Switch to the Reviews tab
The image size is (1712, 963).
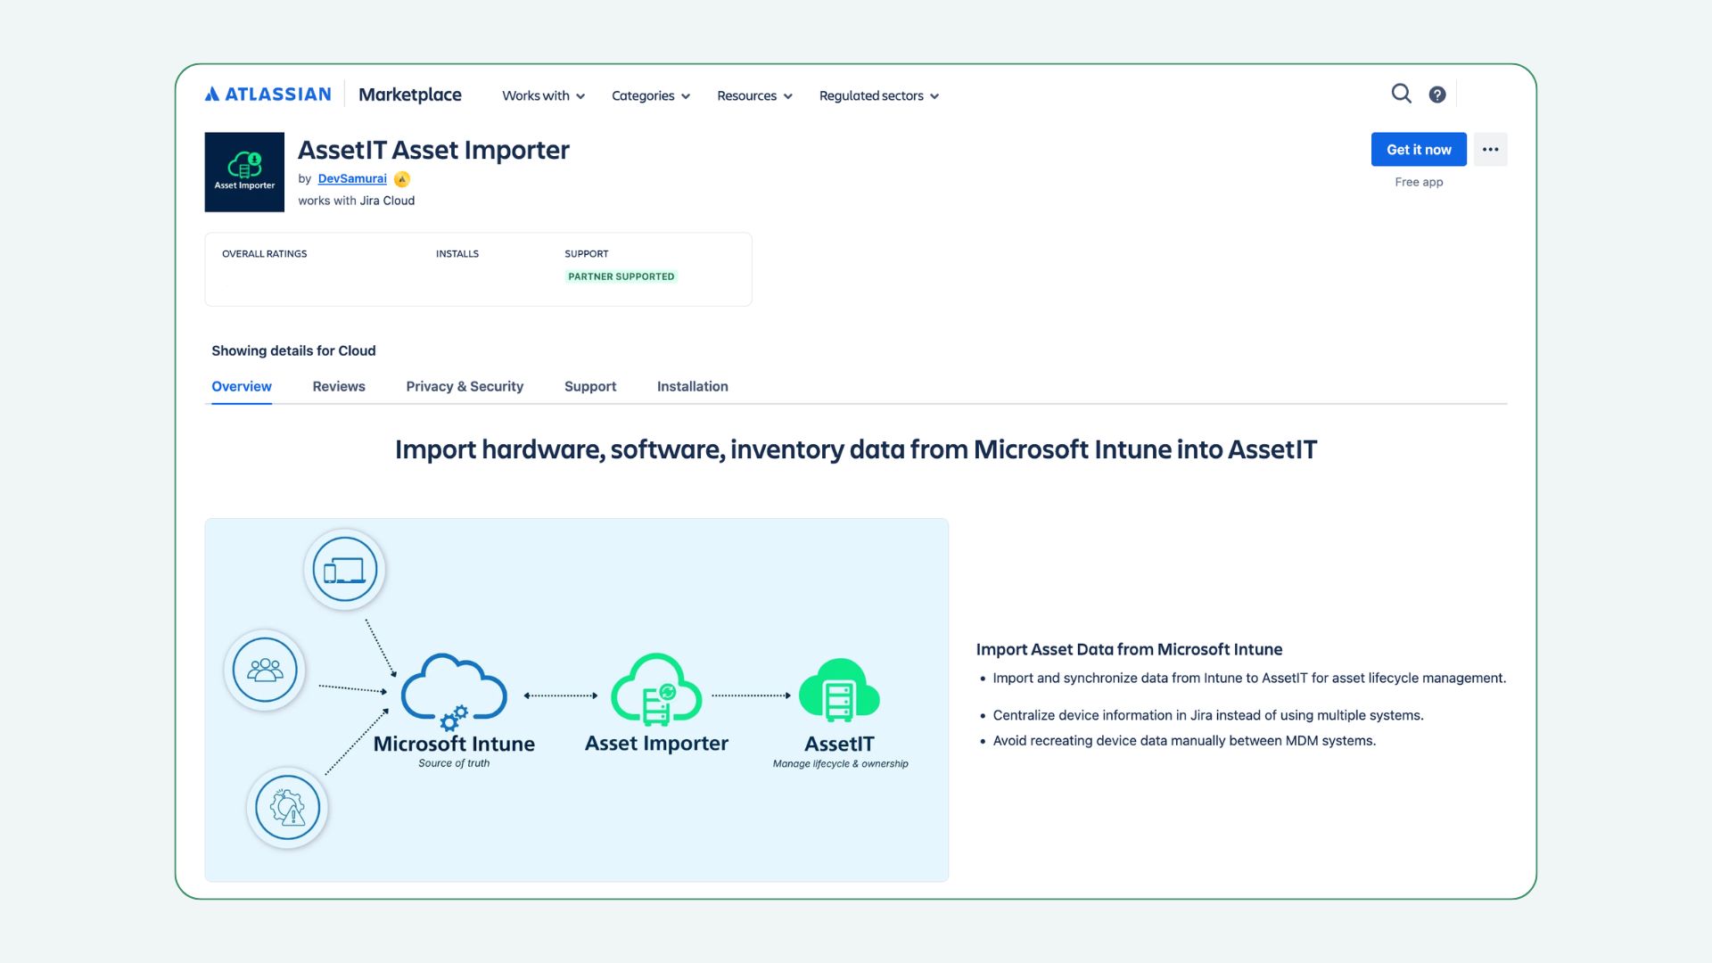(339, 386)
